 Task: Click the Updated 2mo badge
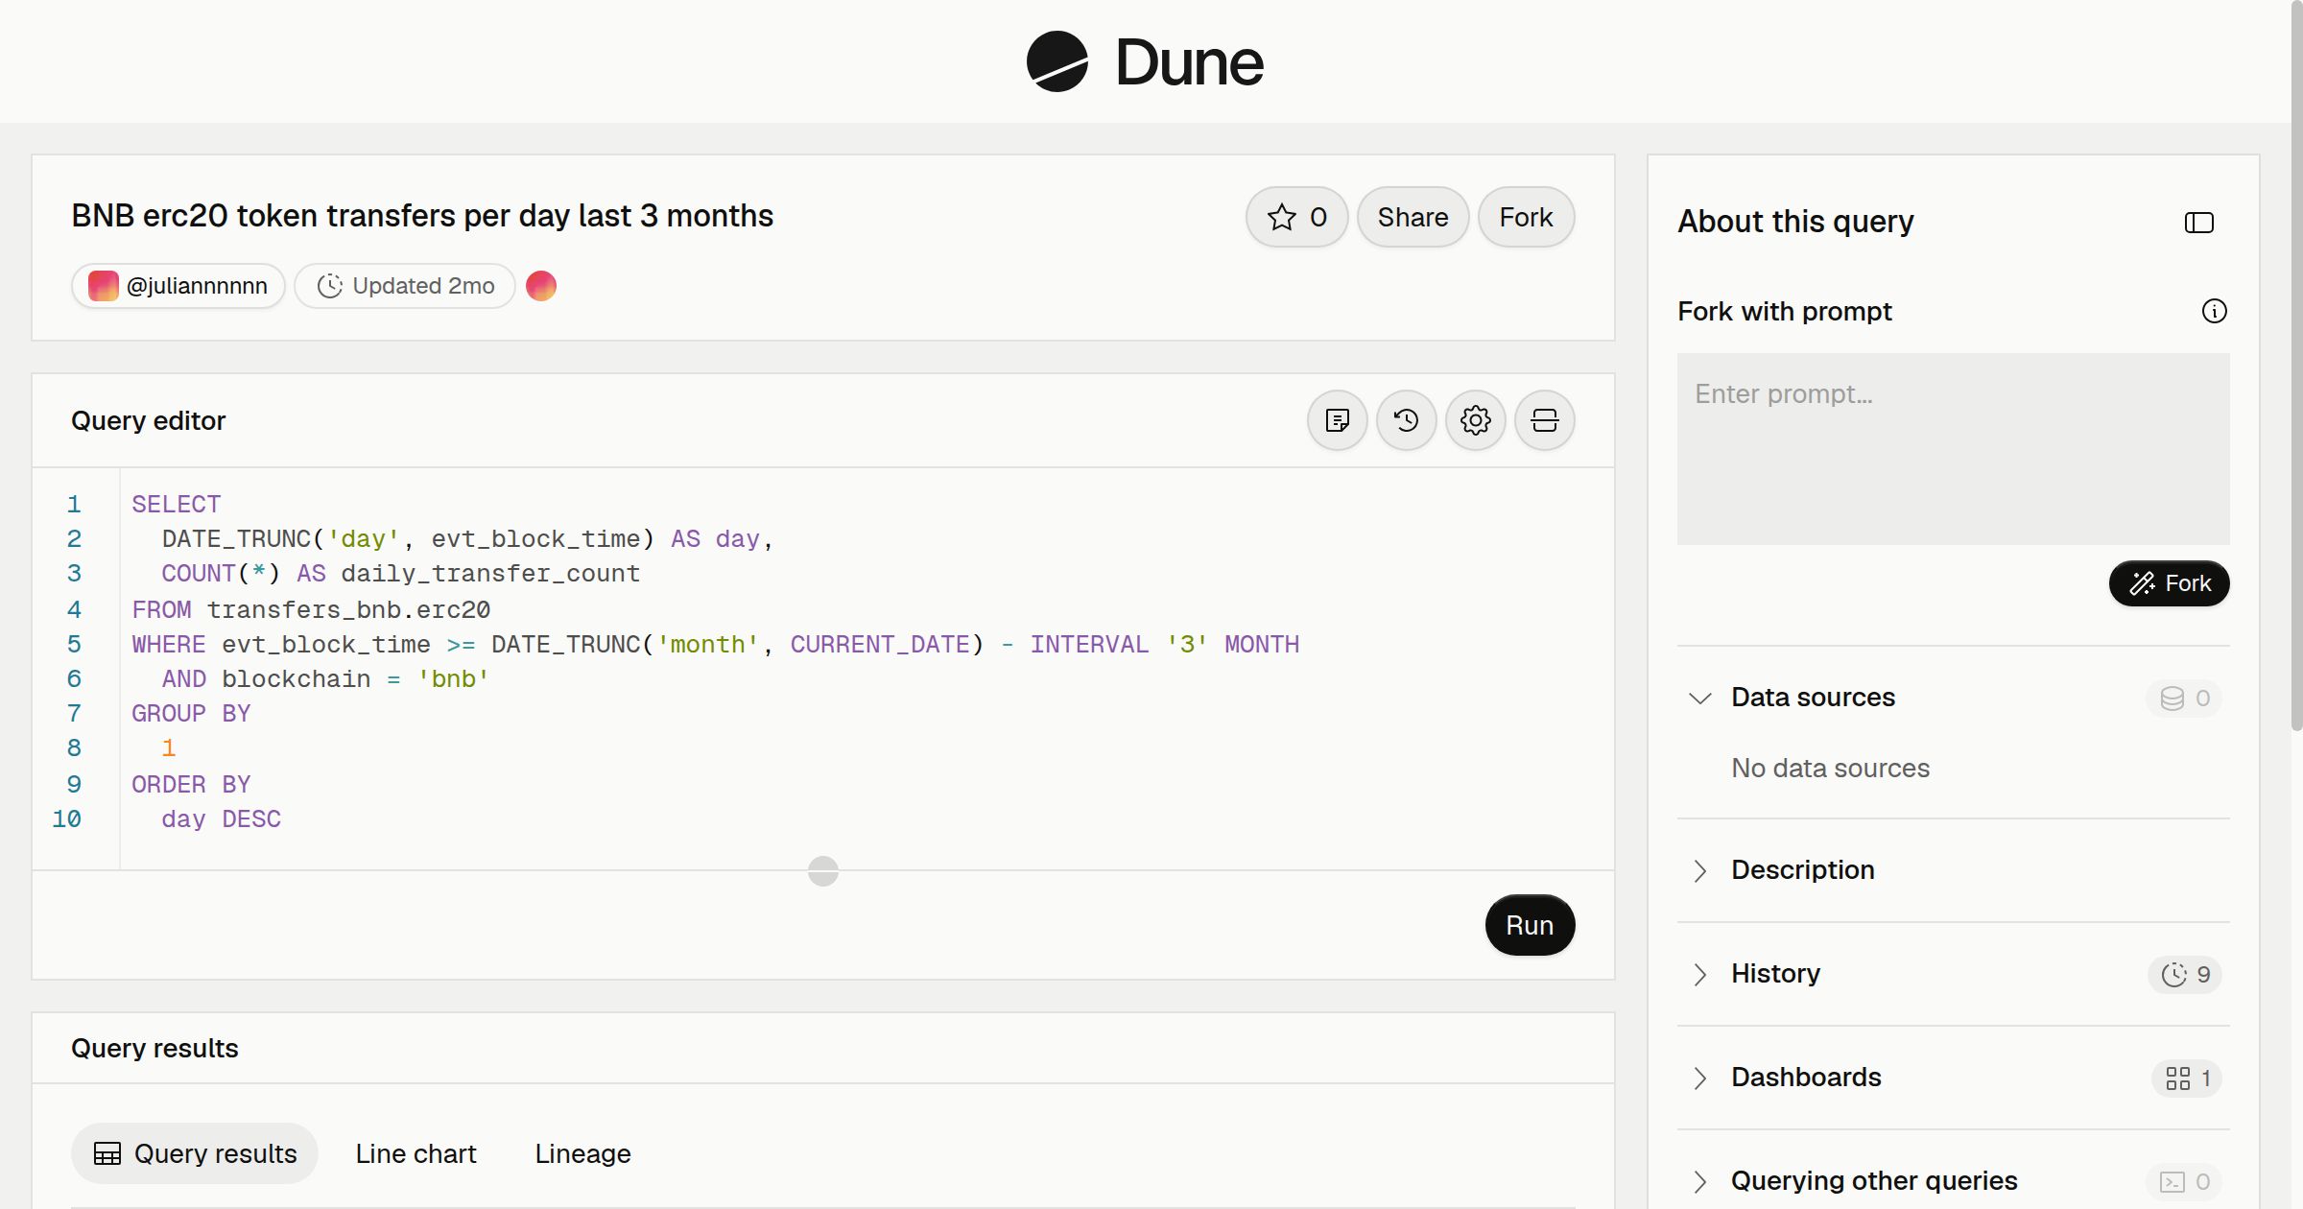405,286
